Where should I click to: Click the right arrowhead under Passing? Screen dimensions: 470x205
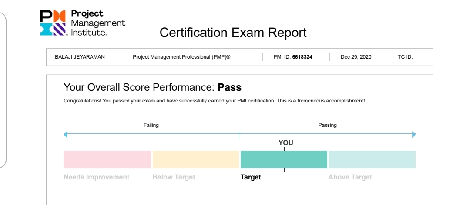pos(414,135)
